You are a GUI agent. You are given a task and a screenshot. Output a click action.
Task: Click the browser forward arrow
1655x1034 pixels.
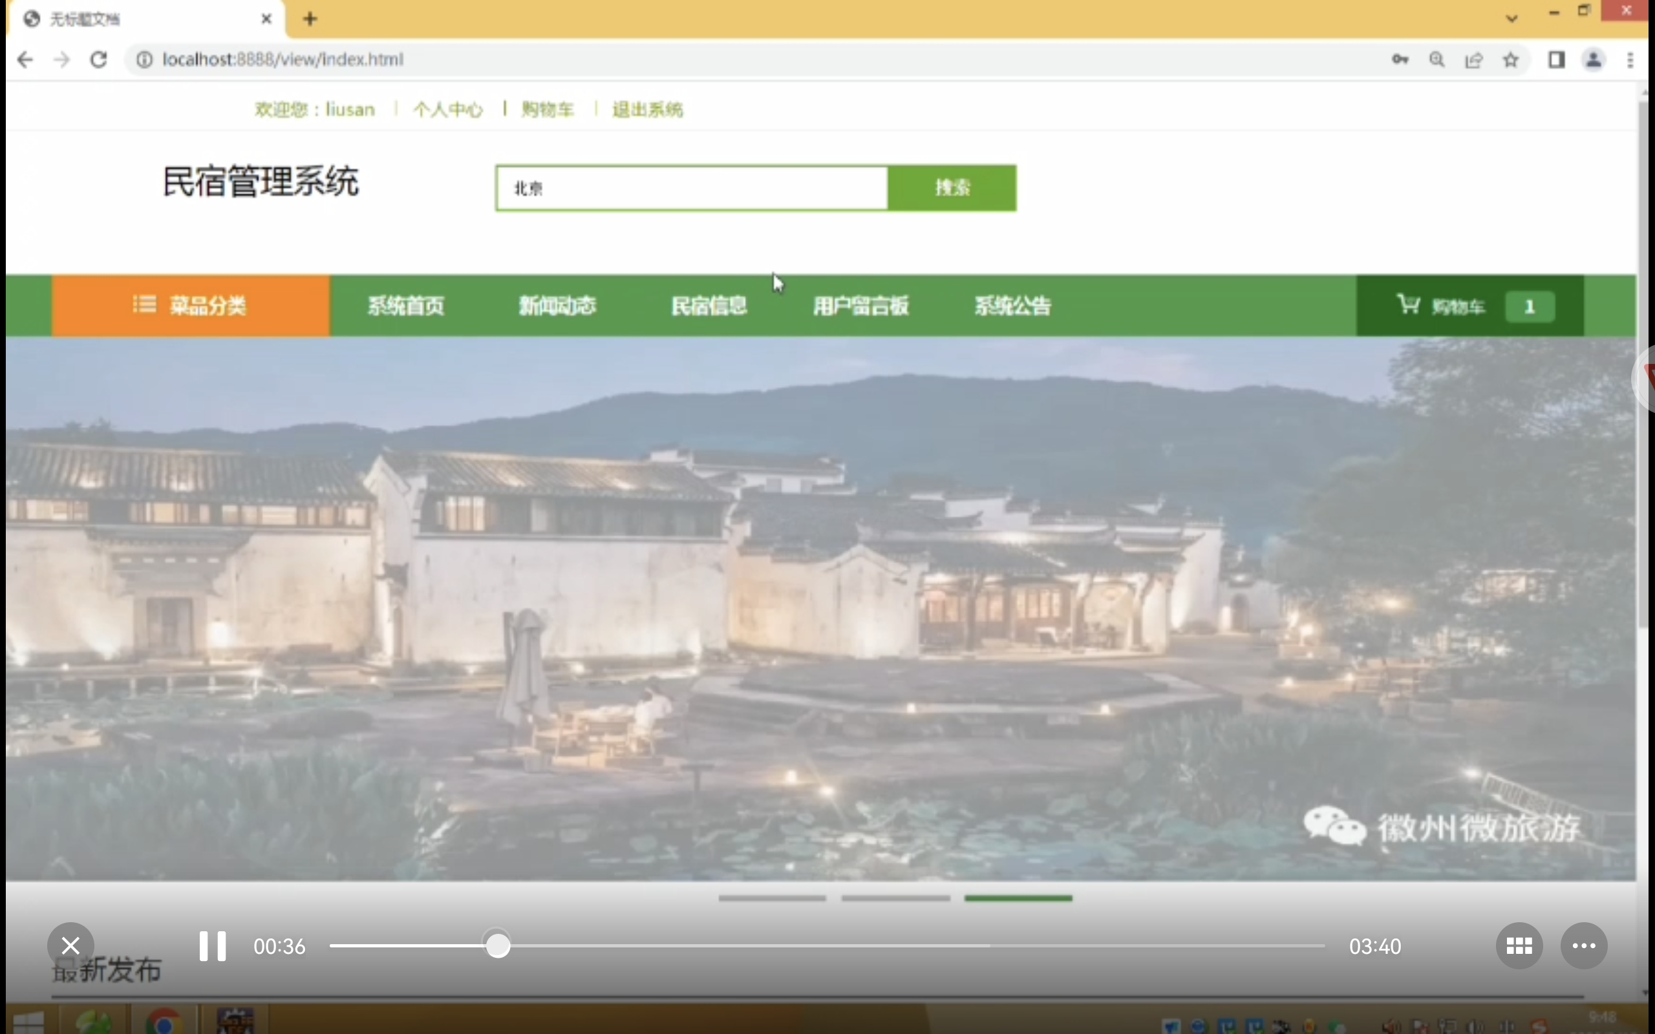pos(61,59)
